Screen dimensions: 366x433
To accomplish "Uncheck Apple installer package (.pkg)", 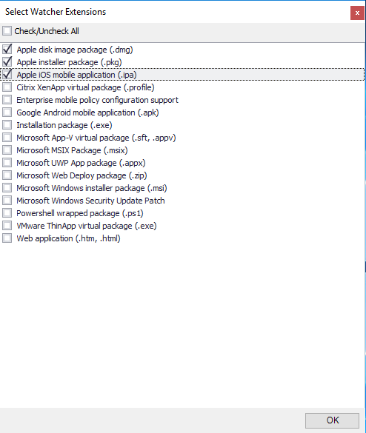I will click(x=7, y=62).
